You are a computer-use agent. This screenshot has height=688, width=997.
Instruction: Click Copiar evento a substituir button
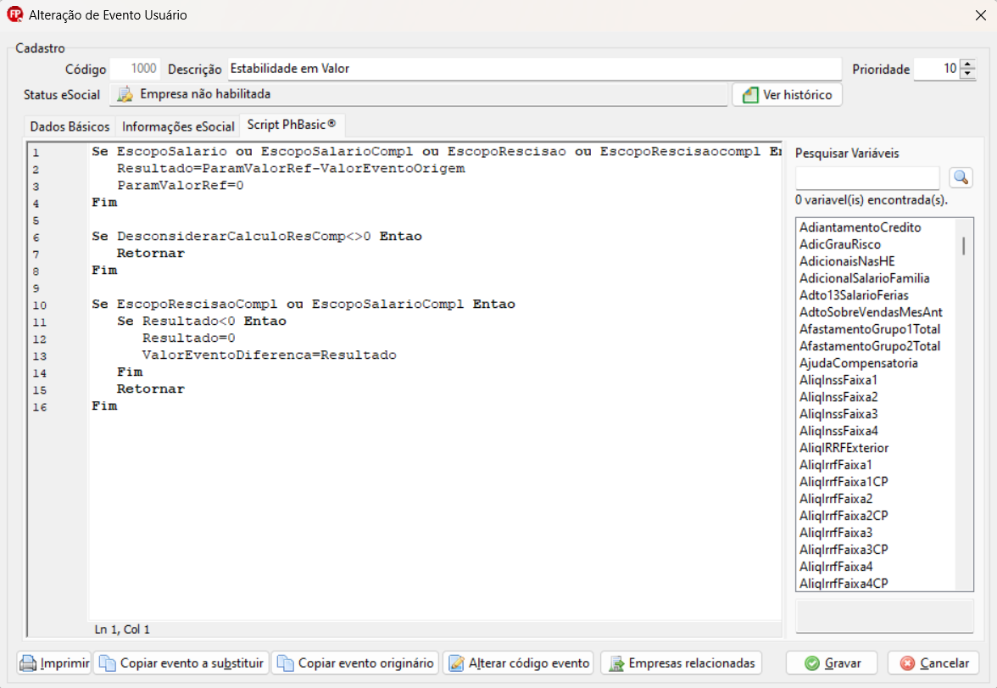[x=181, y=663]
